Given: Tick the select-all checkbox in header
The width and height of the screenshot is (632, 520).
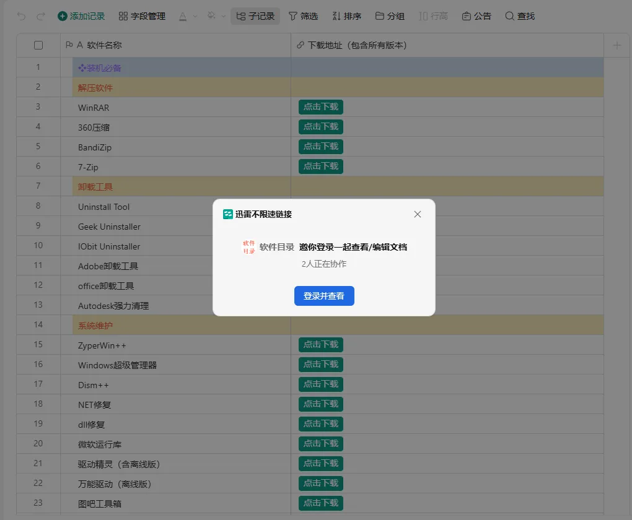Looking at the screenshot, I should click(x=38, y=45).
